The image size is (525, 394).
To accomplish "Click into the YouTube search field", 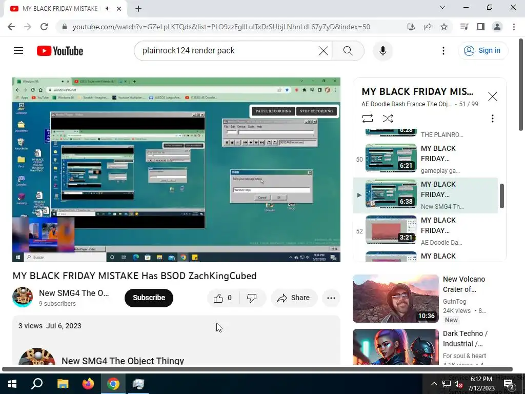I will click(228, 51).
